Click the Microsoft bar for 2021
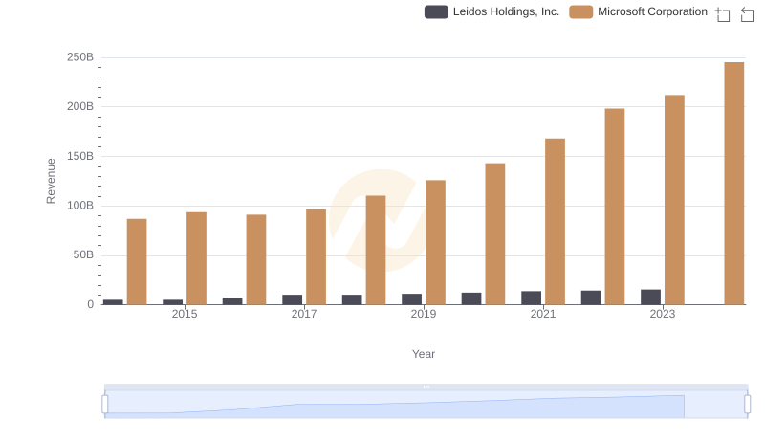 555,222
